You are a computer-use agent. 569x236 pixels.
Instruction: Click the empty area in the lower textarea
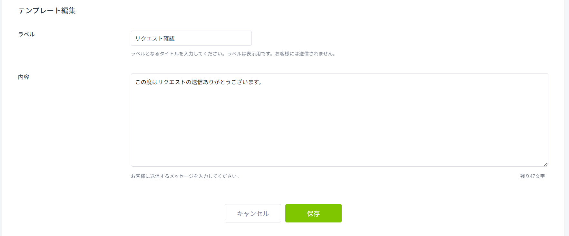point(339,135)
